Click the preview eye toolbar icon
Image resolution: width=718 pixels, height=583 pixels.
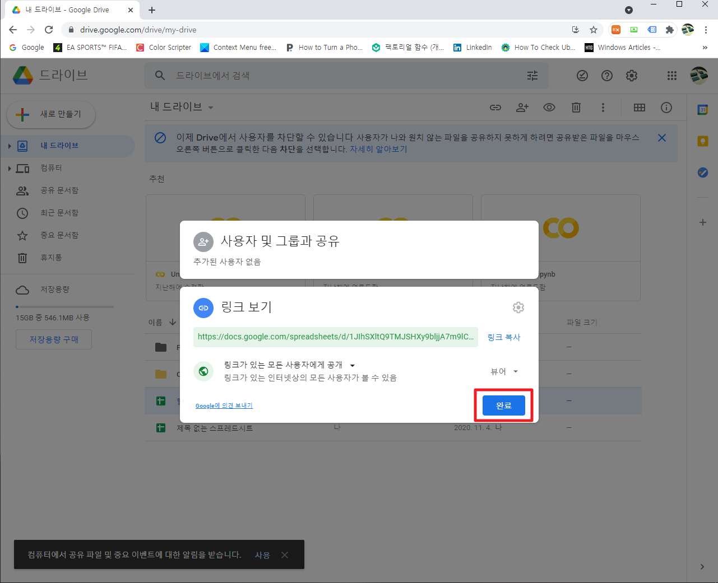549,108
